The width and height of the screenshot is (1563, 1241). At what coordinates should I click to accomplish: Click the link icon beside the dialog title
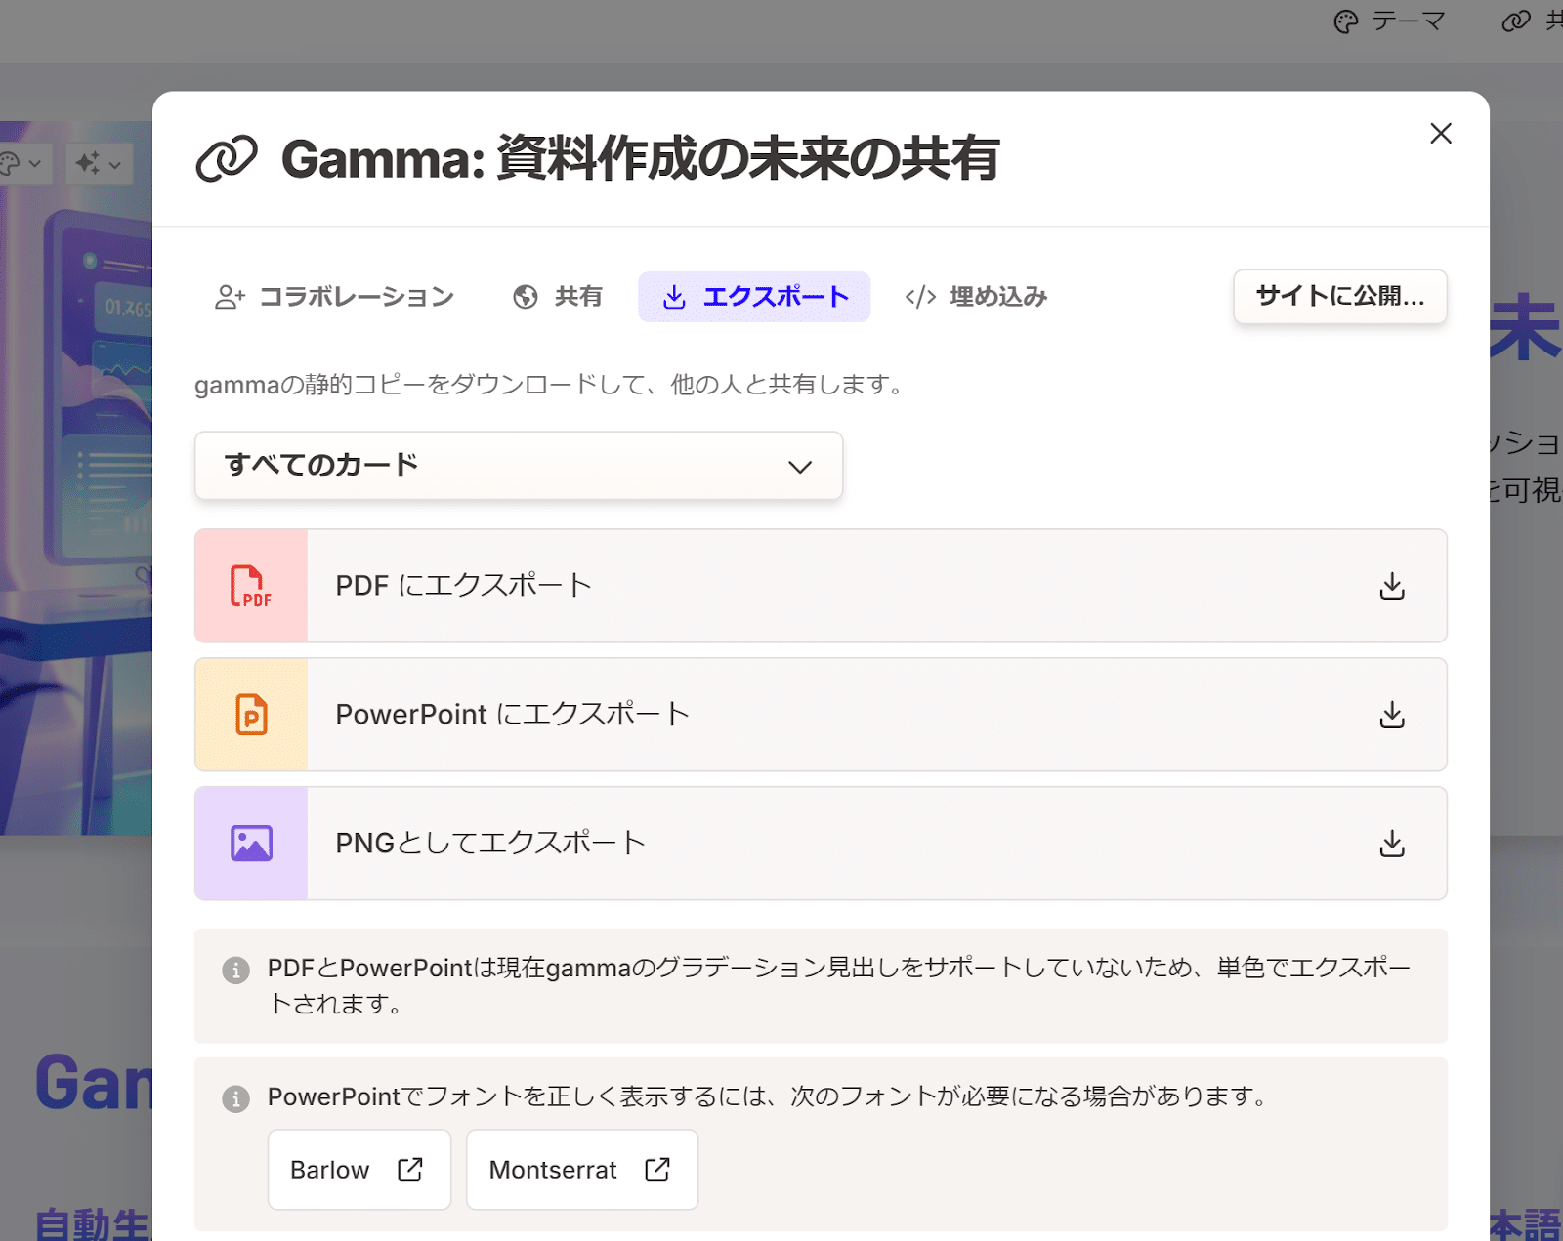[x=227, y=158]
